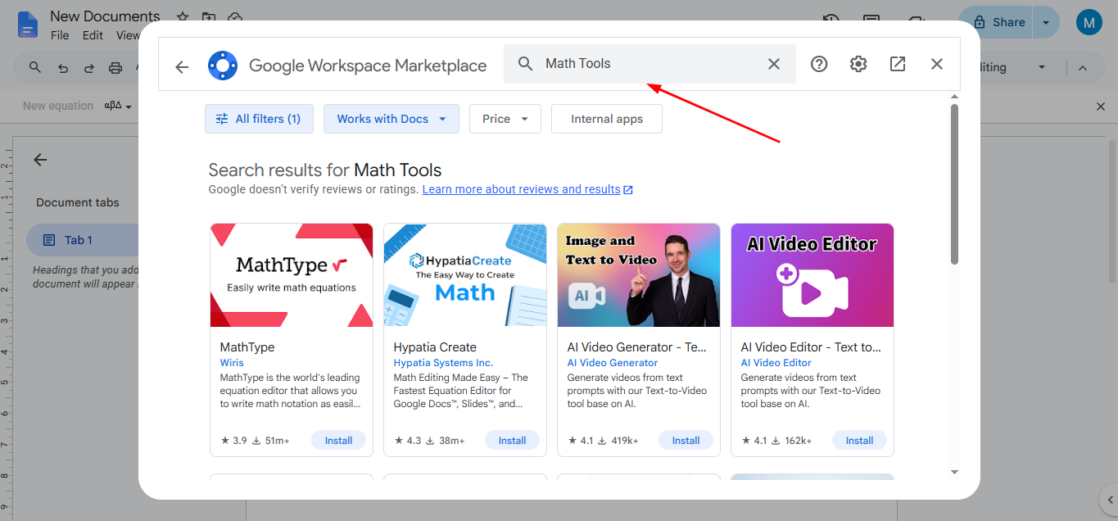
Task: Click the New equation button
Action: (x=58, y=106)
